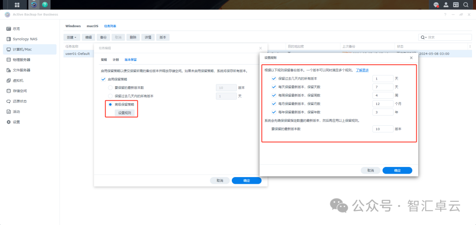Uncheck 保留过去几天内的所有版本 in rules dialog

click(275, 78)
